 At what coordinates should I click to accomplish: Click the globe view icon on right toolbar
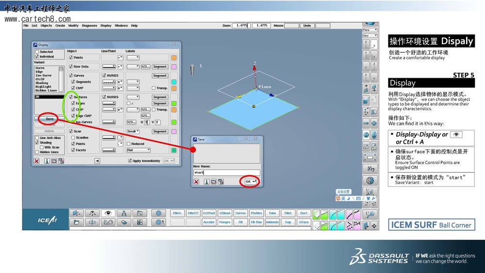(370, 180)
